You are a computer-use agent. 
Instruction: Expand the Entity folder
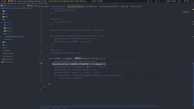[3, 25]
